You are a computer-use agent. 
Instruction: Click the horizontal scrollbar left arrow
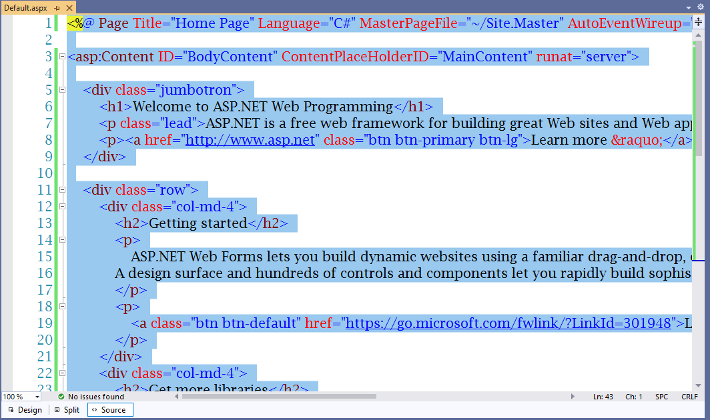pyautogui.click(x=176, y=397)
